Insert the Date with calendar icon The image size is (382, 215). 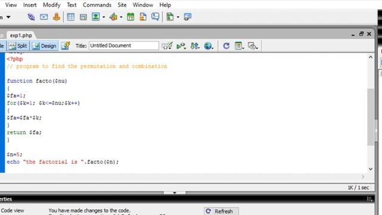click(131, 17)
